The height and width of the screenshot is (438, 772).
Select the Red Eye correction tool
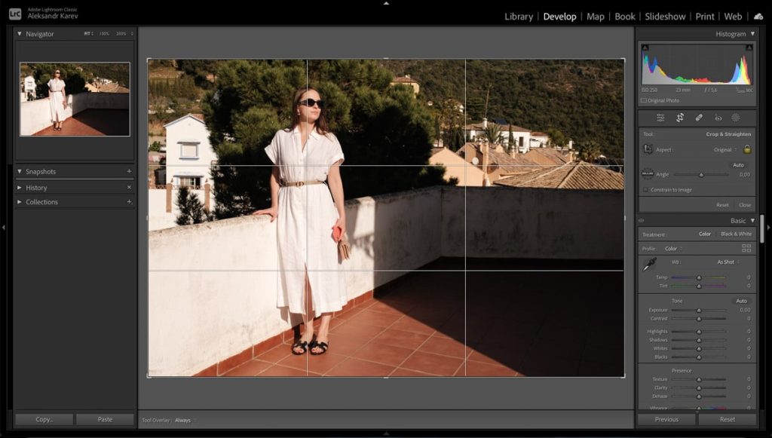(x=718, y=118)
